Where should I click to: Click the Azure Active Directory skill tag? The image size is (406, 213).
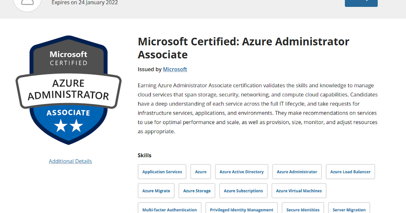241,171
